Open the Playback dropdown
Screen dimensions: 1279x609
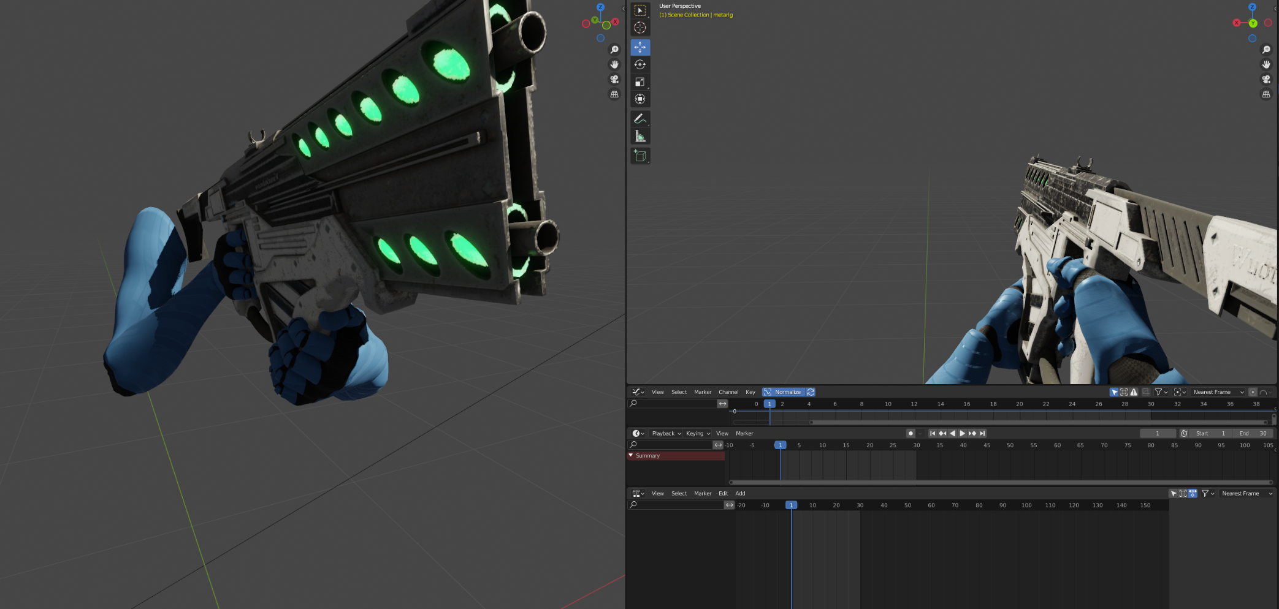[x=666, y=433]
